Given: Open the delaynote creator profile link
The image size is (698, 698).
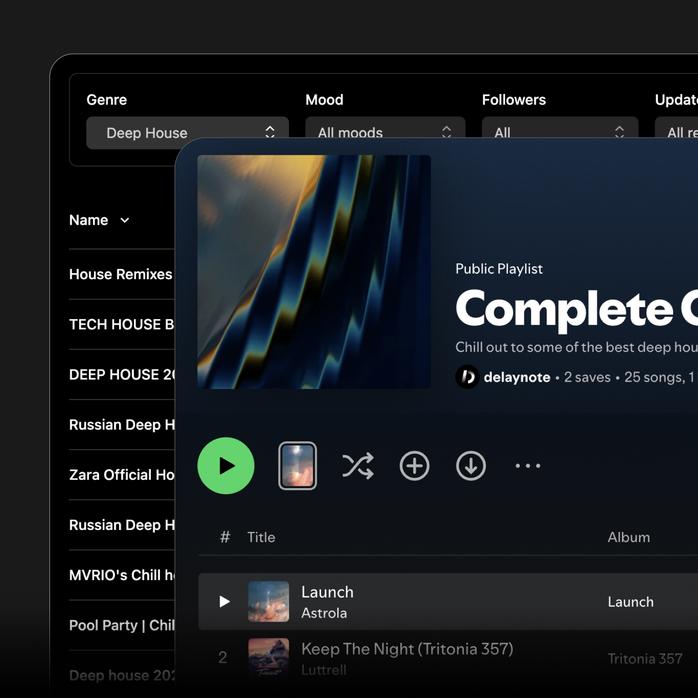Looking at the screenshot, I should [x=517, y=377].
